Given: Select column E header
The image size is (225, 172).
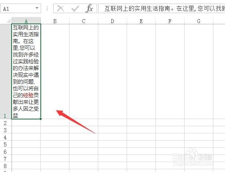Looking at the screenshot, I should coord(141,21).
